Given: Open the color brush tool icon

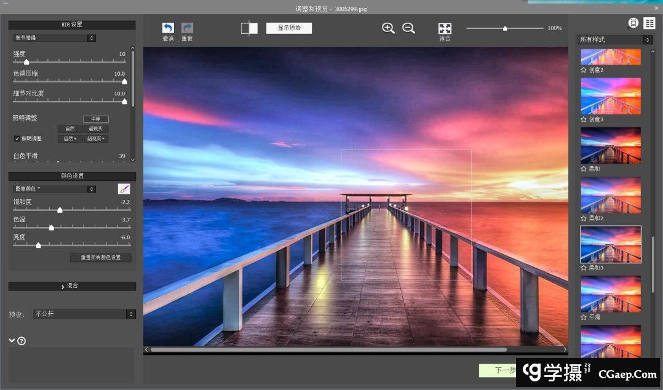Looking at the screenshot, I should (x=124, y=189).
